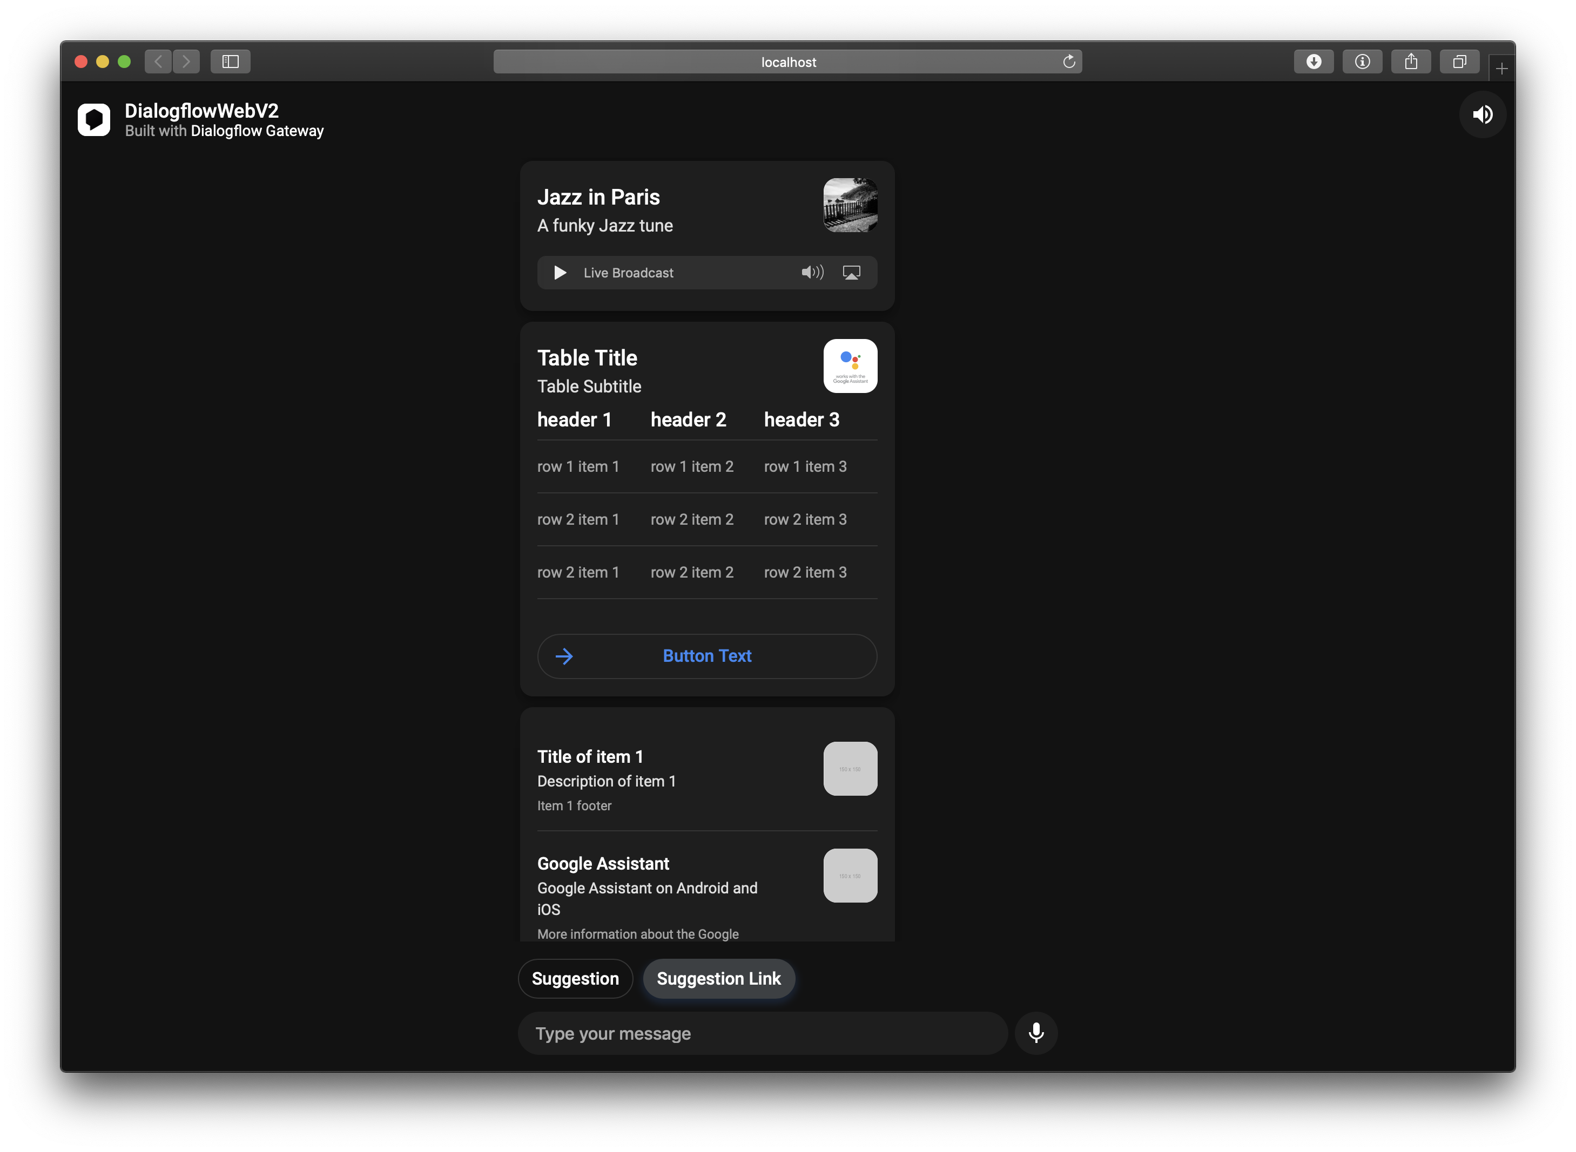Click the Dialogflow Gateway link

click(257, 131)
